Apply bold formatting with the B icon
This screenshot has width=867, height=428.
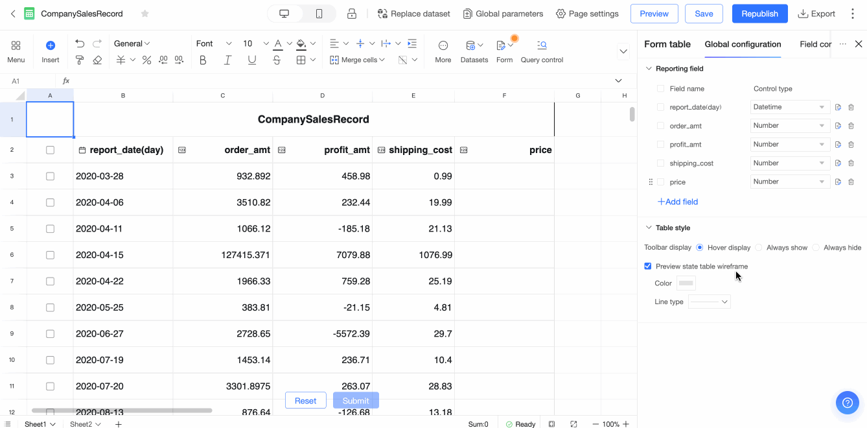pyautogui.click(x=203, y=59)
